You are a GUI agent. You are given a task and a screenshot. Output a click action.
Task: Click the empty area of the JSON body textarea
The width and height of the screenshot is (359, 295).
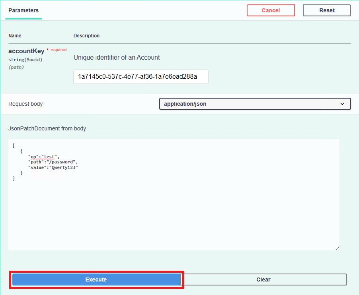(x=174, y=215)
